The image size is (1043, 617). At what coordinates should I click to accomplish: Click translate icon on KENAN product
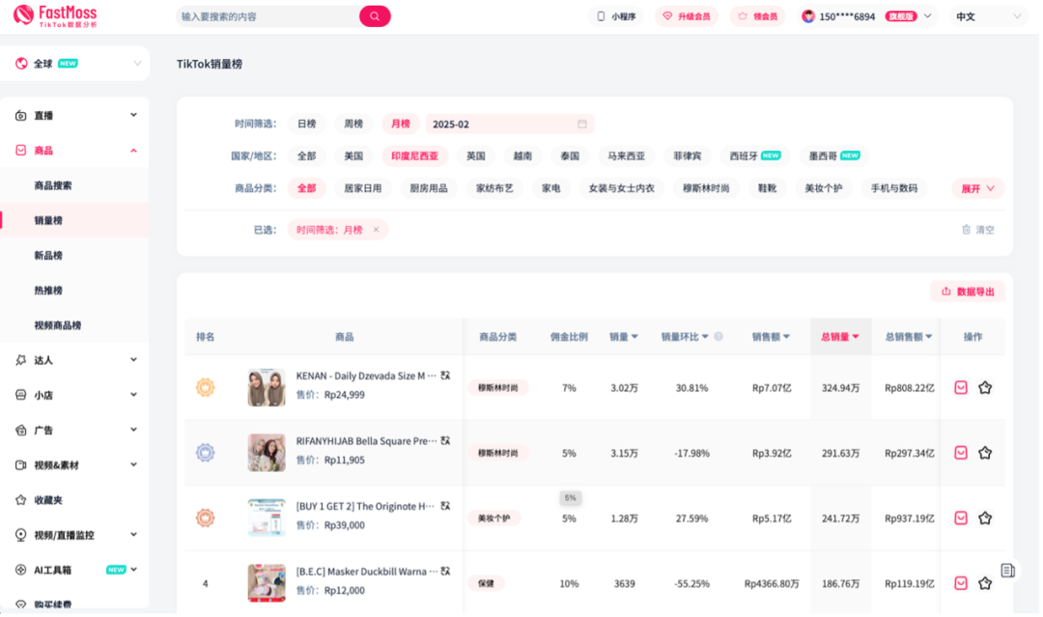(x=445, y=376)
